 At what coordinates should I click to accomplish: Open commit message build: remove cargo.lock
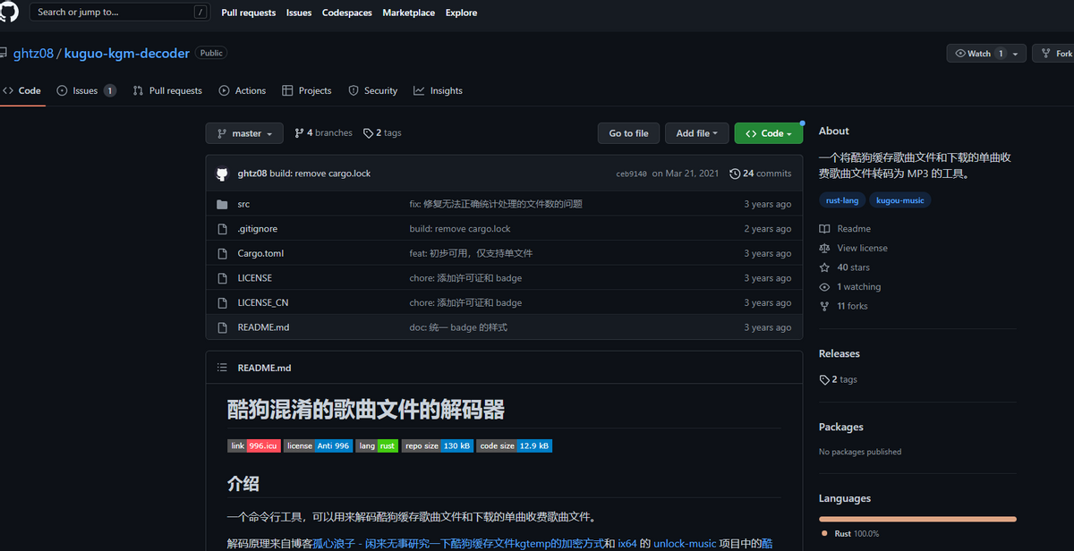(320, 174)
